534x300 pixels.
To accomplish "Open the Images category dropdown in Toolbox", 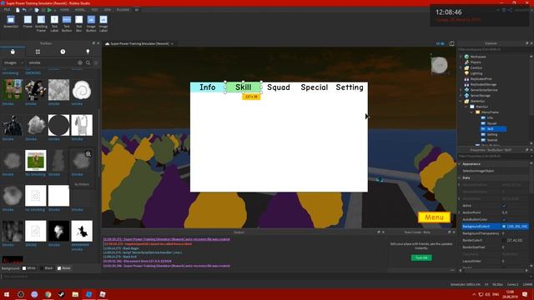I will pyautogui.click(x=13, y=62).
